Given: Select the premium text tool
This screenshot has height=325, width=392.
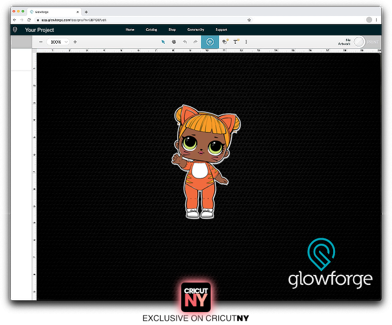Looking at the screenshot, I should pyautogui.click(x=236, y=42).
